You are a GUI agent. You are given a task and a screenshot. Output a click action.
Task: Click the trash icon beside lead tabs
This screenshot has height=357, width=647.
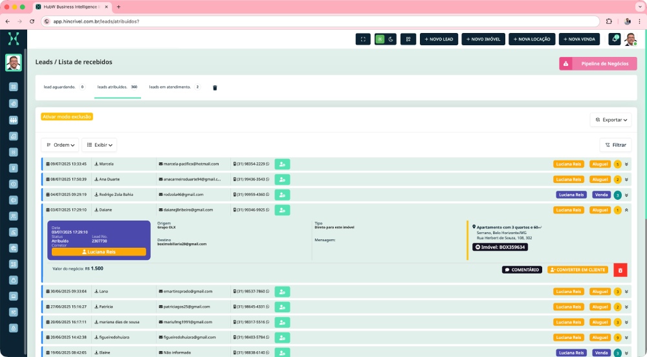pos(215,87)
